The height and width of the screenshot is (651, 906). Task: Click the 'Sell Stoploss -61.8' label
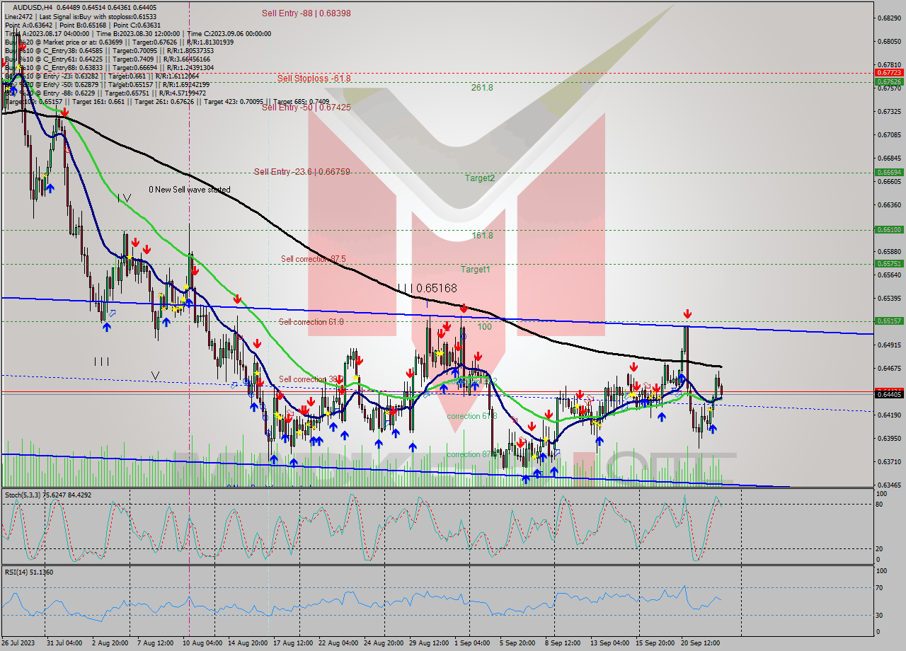(x=314, y=79)
